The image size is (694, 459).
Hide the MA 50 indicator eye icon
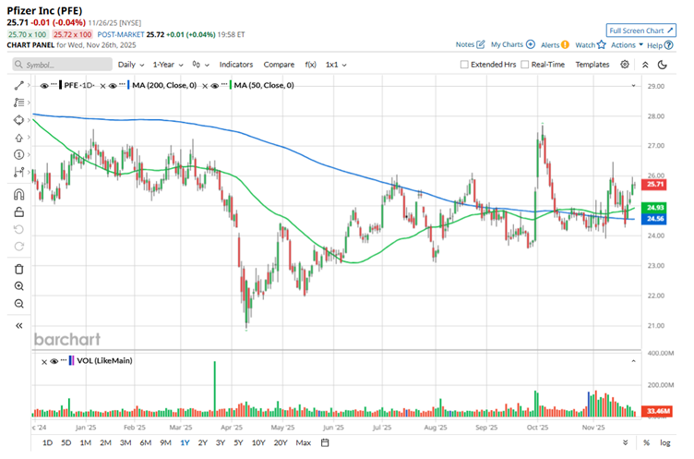point(215,86)
